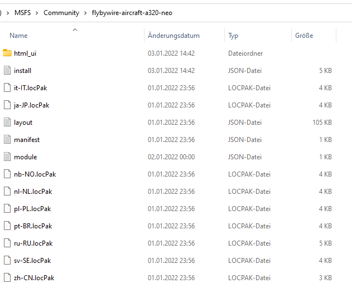Select the it-IT.locPak file name

(30, 88)
